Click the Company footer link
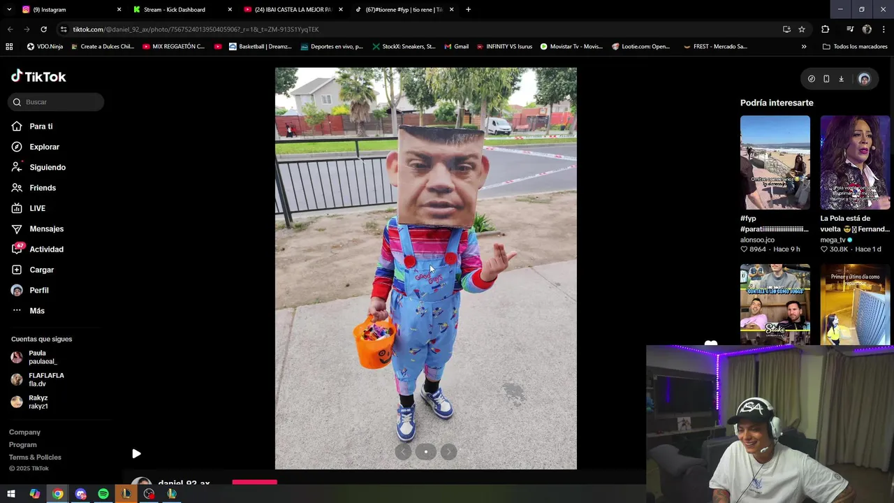The height and width of the screenshot is (503, 894). (24, 432)
